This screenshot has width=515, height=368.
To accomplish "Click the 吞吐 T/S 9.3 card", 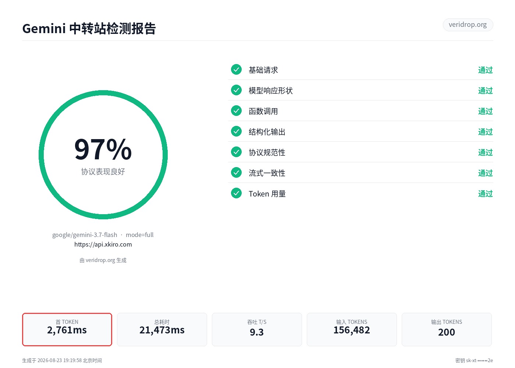I will point(257,329).
